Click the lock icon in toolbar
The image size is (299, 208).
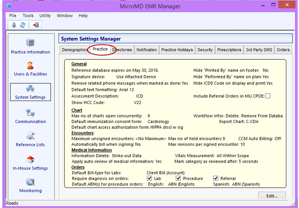tap(14, 25)
